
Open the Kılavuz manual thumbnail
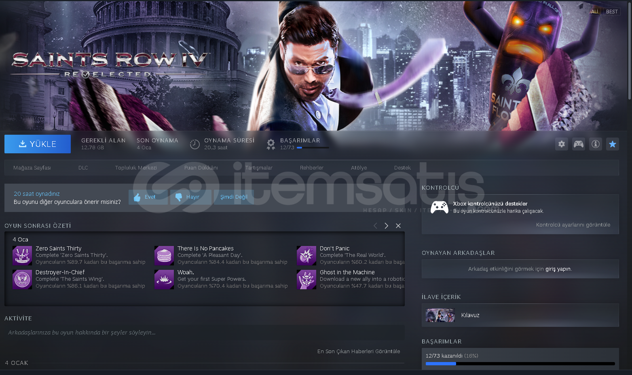click(440, 315)
